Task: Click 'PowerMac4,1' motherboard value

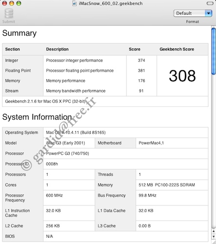Action: coord(151,143)
